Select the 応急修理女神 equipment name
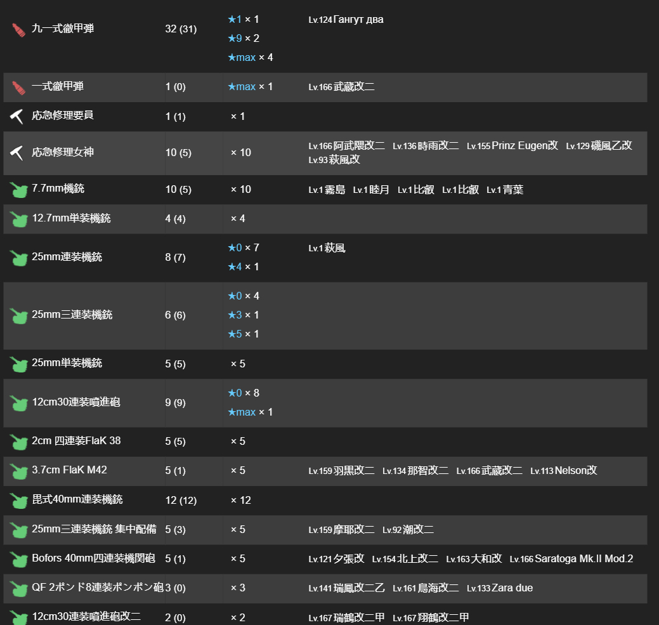659x625 pixels. pos(63,152)
